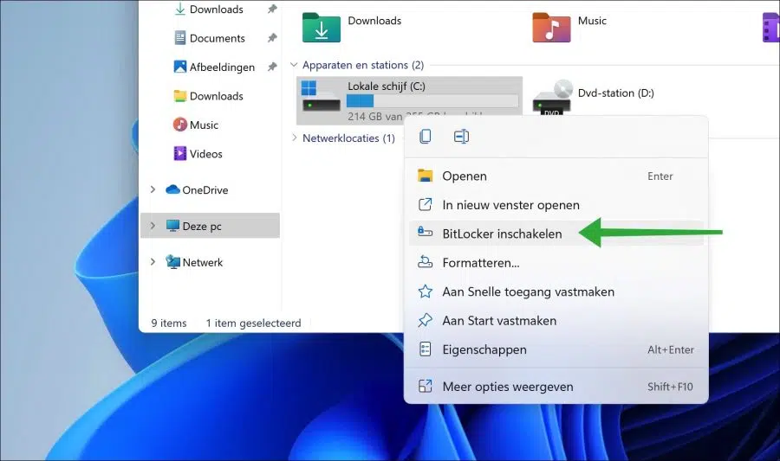Collapse the Apparaten en stations group

coord(294,65)
